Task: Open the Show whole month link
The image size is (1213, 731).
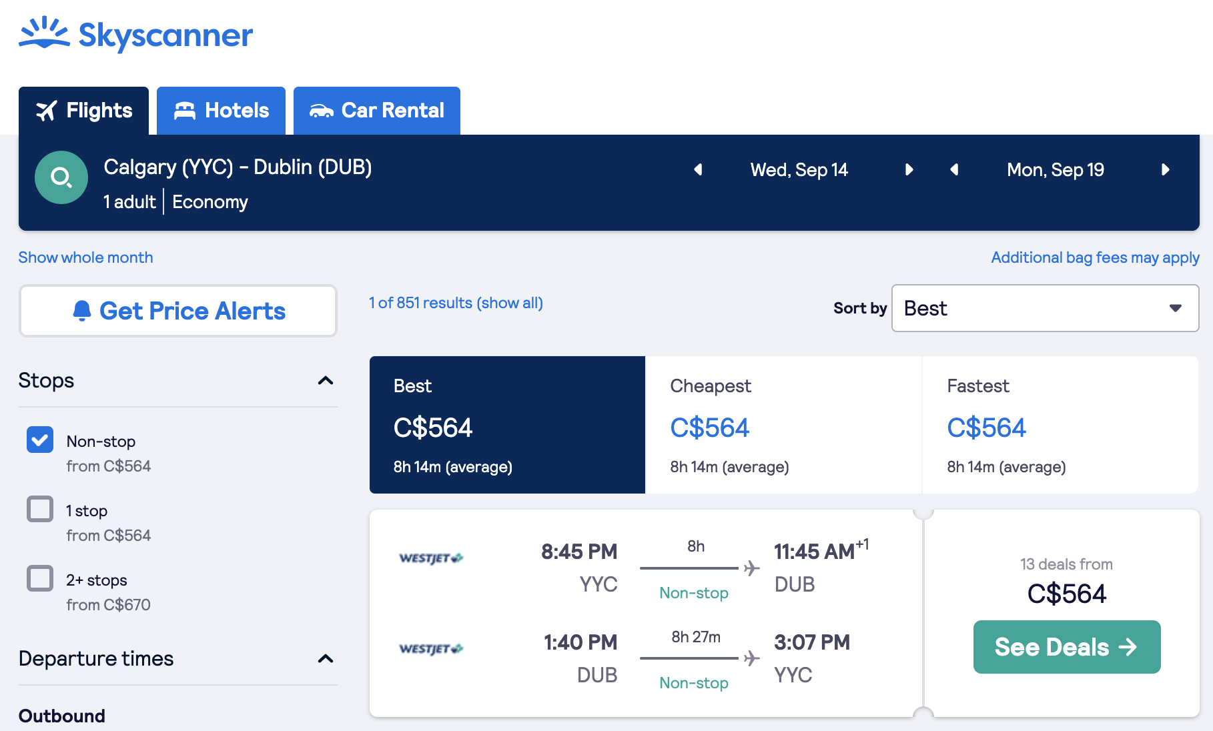Action: coord(85,257)
